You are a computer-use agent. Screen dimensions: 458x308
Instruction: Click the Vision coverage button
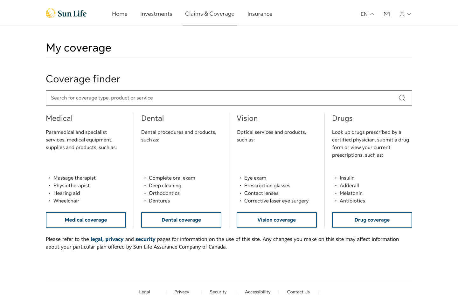pyautogui.click(x=277, y=220)
